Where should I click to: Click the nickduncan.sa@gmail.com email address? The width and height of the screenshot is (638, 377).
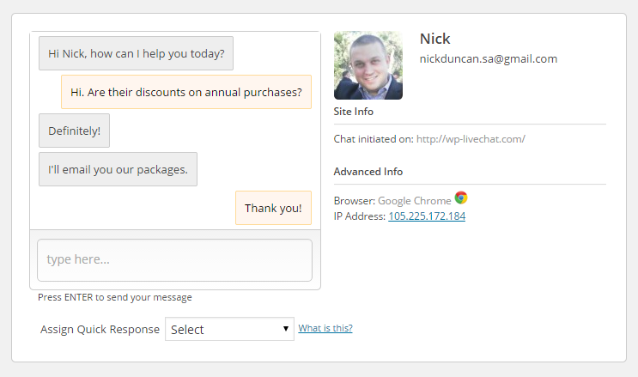click(488, 59)
